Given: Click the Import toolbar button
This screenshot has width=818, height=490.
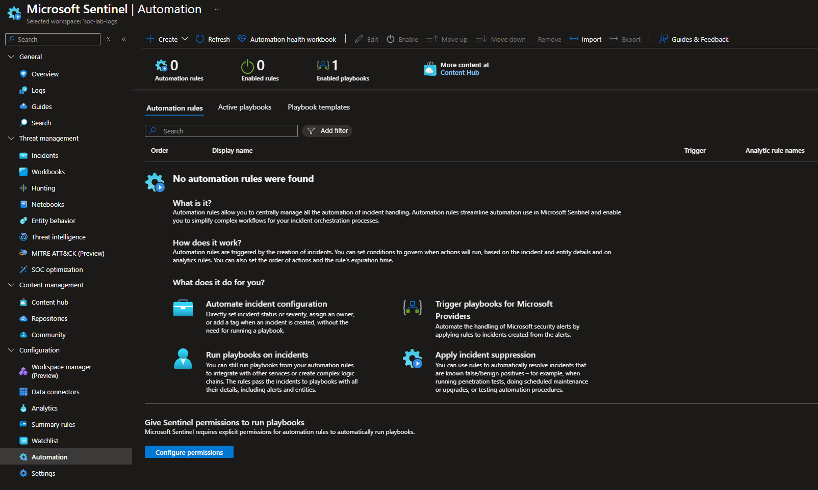Looking at the screenshot, I should (x=585, y=39).
